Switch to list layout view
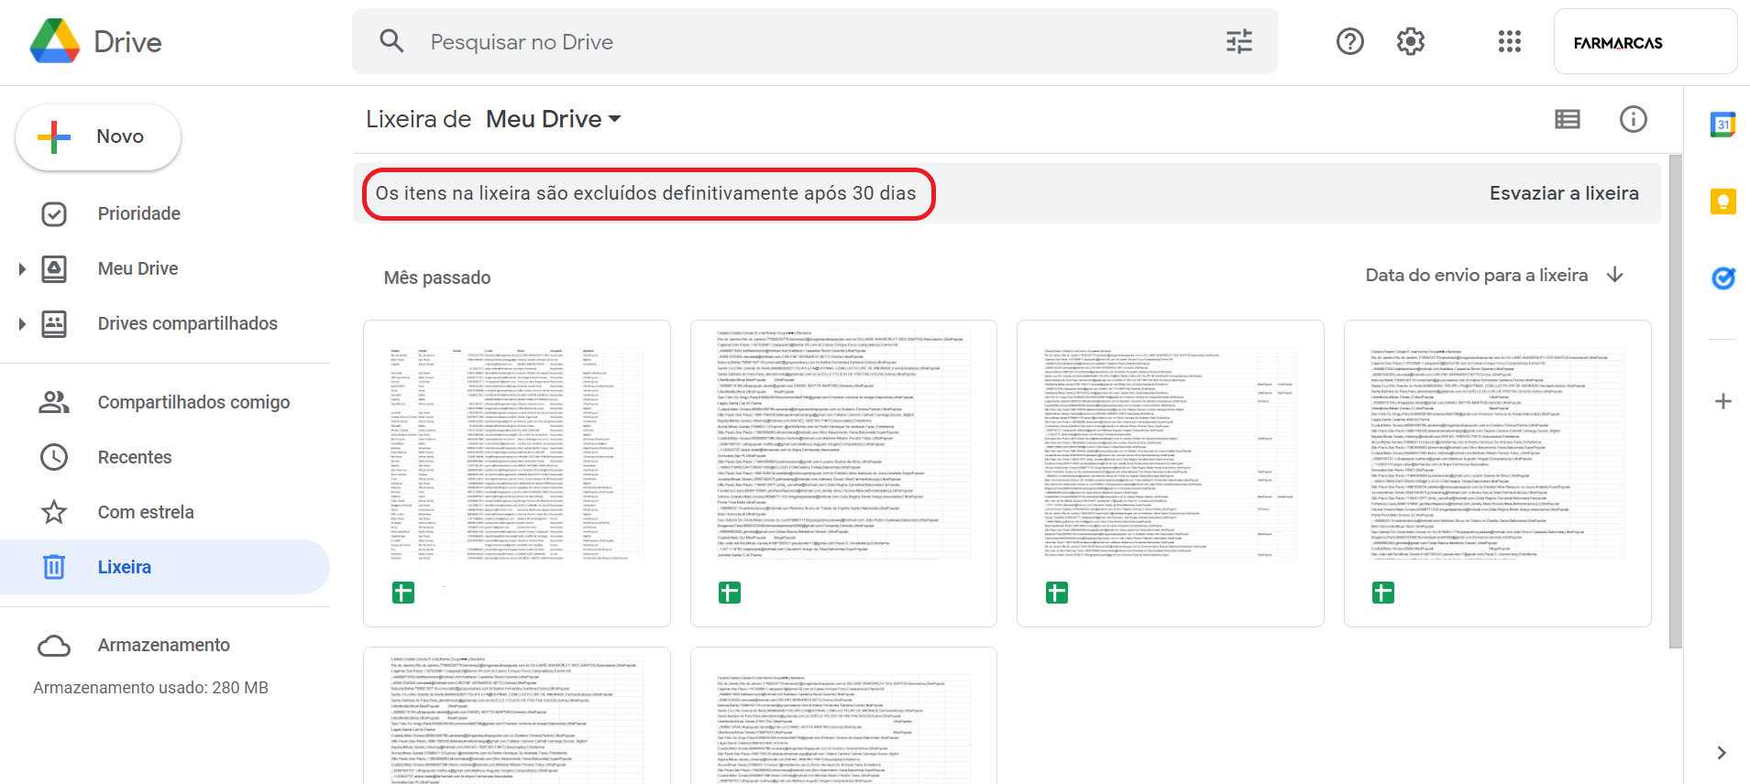The width and height of the screenshot is (1750, 784). click(x=1567, y=119)
